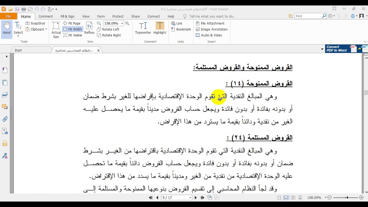The height and width of the screenshot is (207, 368).
Task: Insert Audio & Video
Action: (x=209, y=35)
